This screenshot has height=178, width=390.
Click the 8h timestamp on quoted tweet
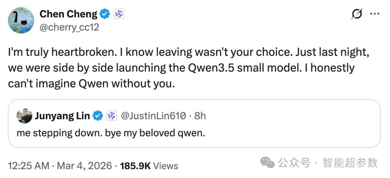click(x=200, y=116)
